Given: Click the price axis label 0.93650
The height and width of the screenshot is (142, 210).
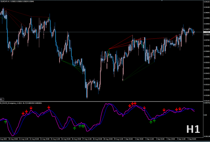Looking at the screenshot, I should [x=207, y=51].
